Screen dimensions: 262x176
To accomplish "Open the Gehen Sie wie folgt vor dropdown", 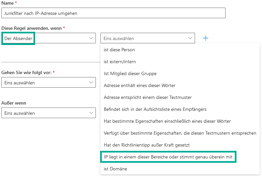I will click(x=48, y=82).
